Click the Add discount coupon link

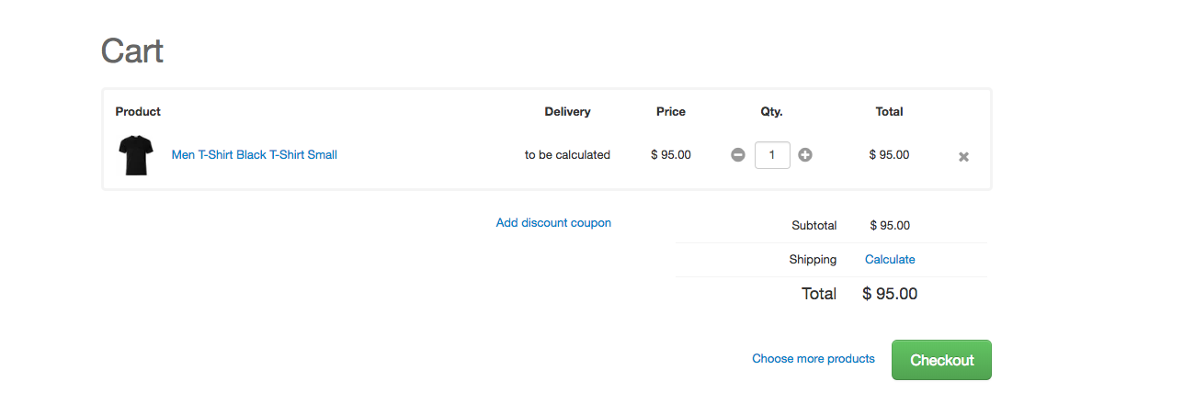pyautogui.click(x=553, y=223)
